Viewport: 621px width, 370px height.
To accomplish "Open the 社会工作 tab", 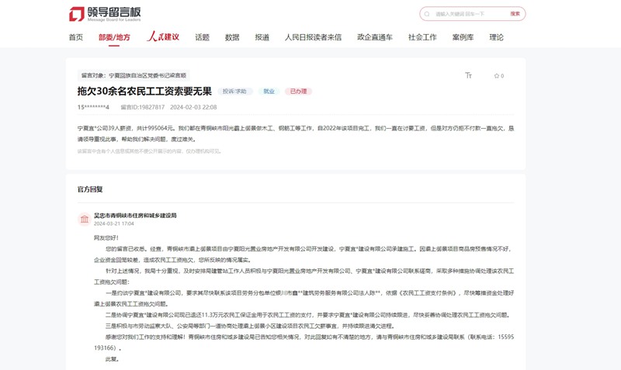I will point(422,37).
